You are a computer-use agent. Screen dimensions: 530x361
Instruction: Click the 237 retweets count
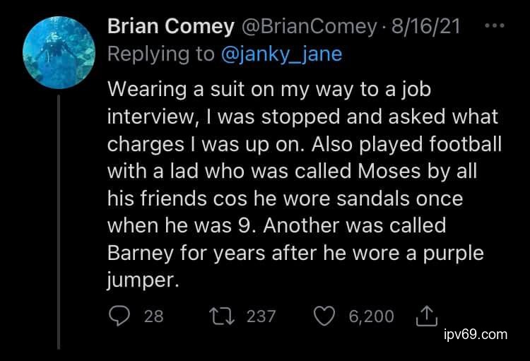(x=261, y=316)
